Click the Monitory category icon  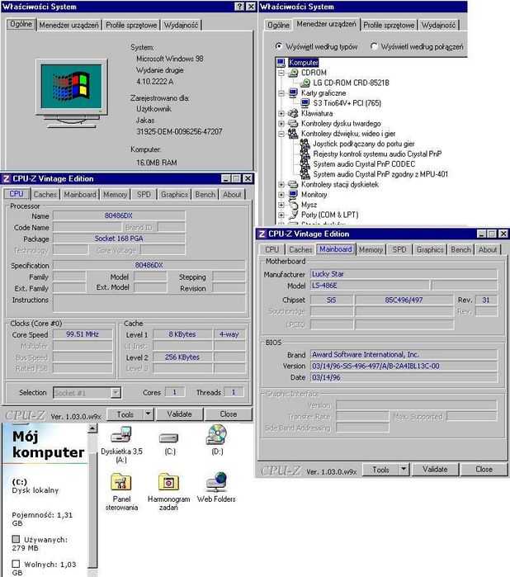pos(293,194)
